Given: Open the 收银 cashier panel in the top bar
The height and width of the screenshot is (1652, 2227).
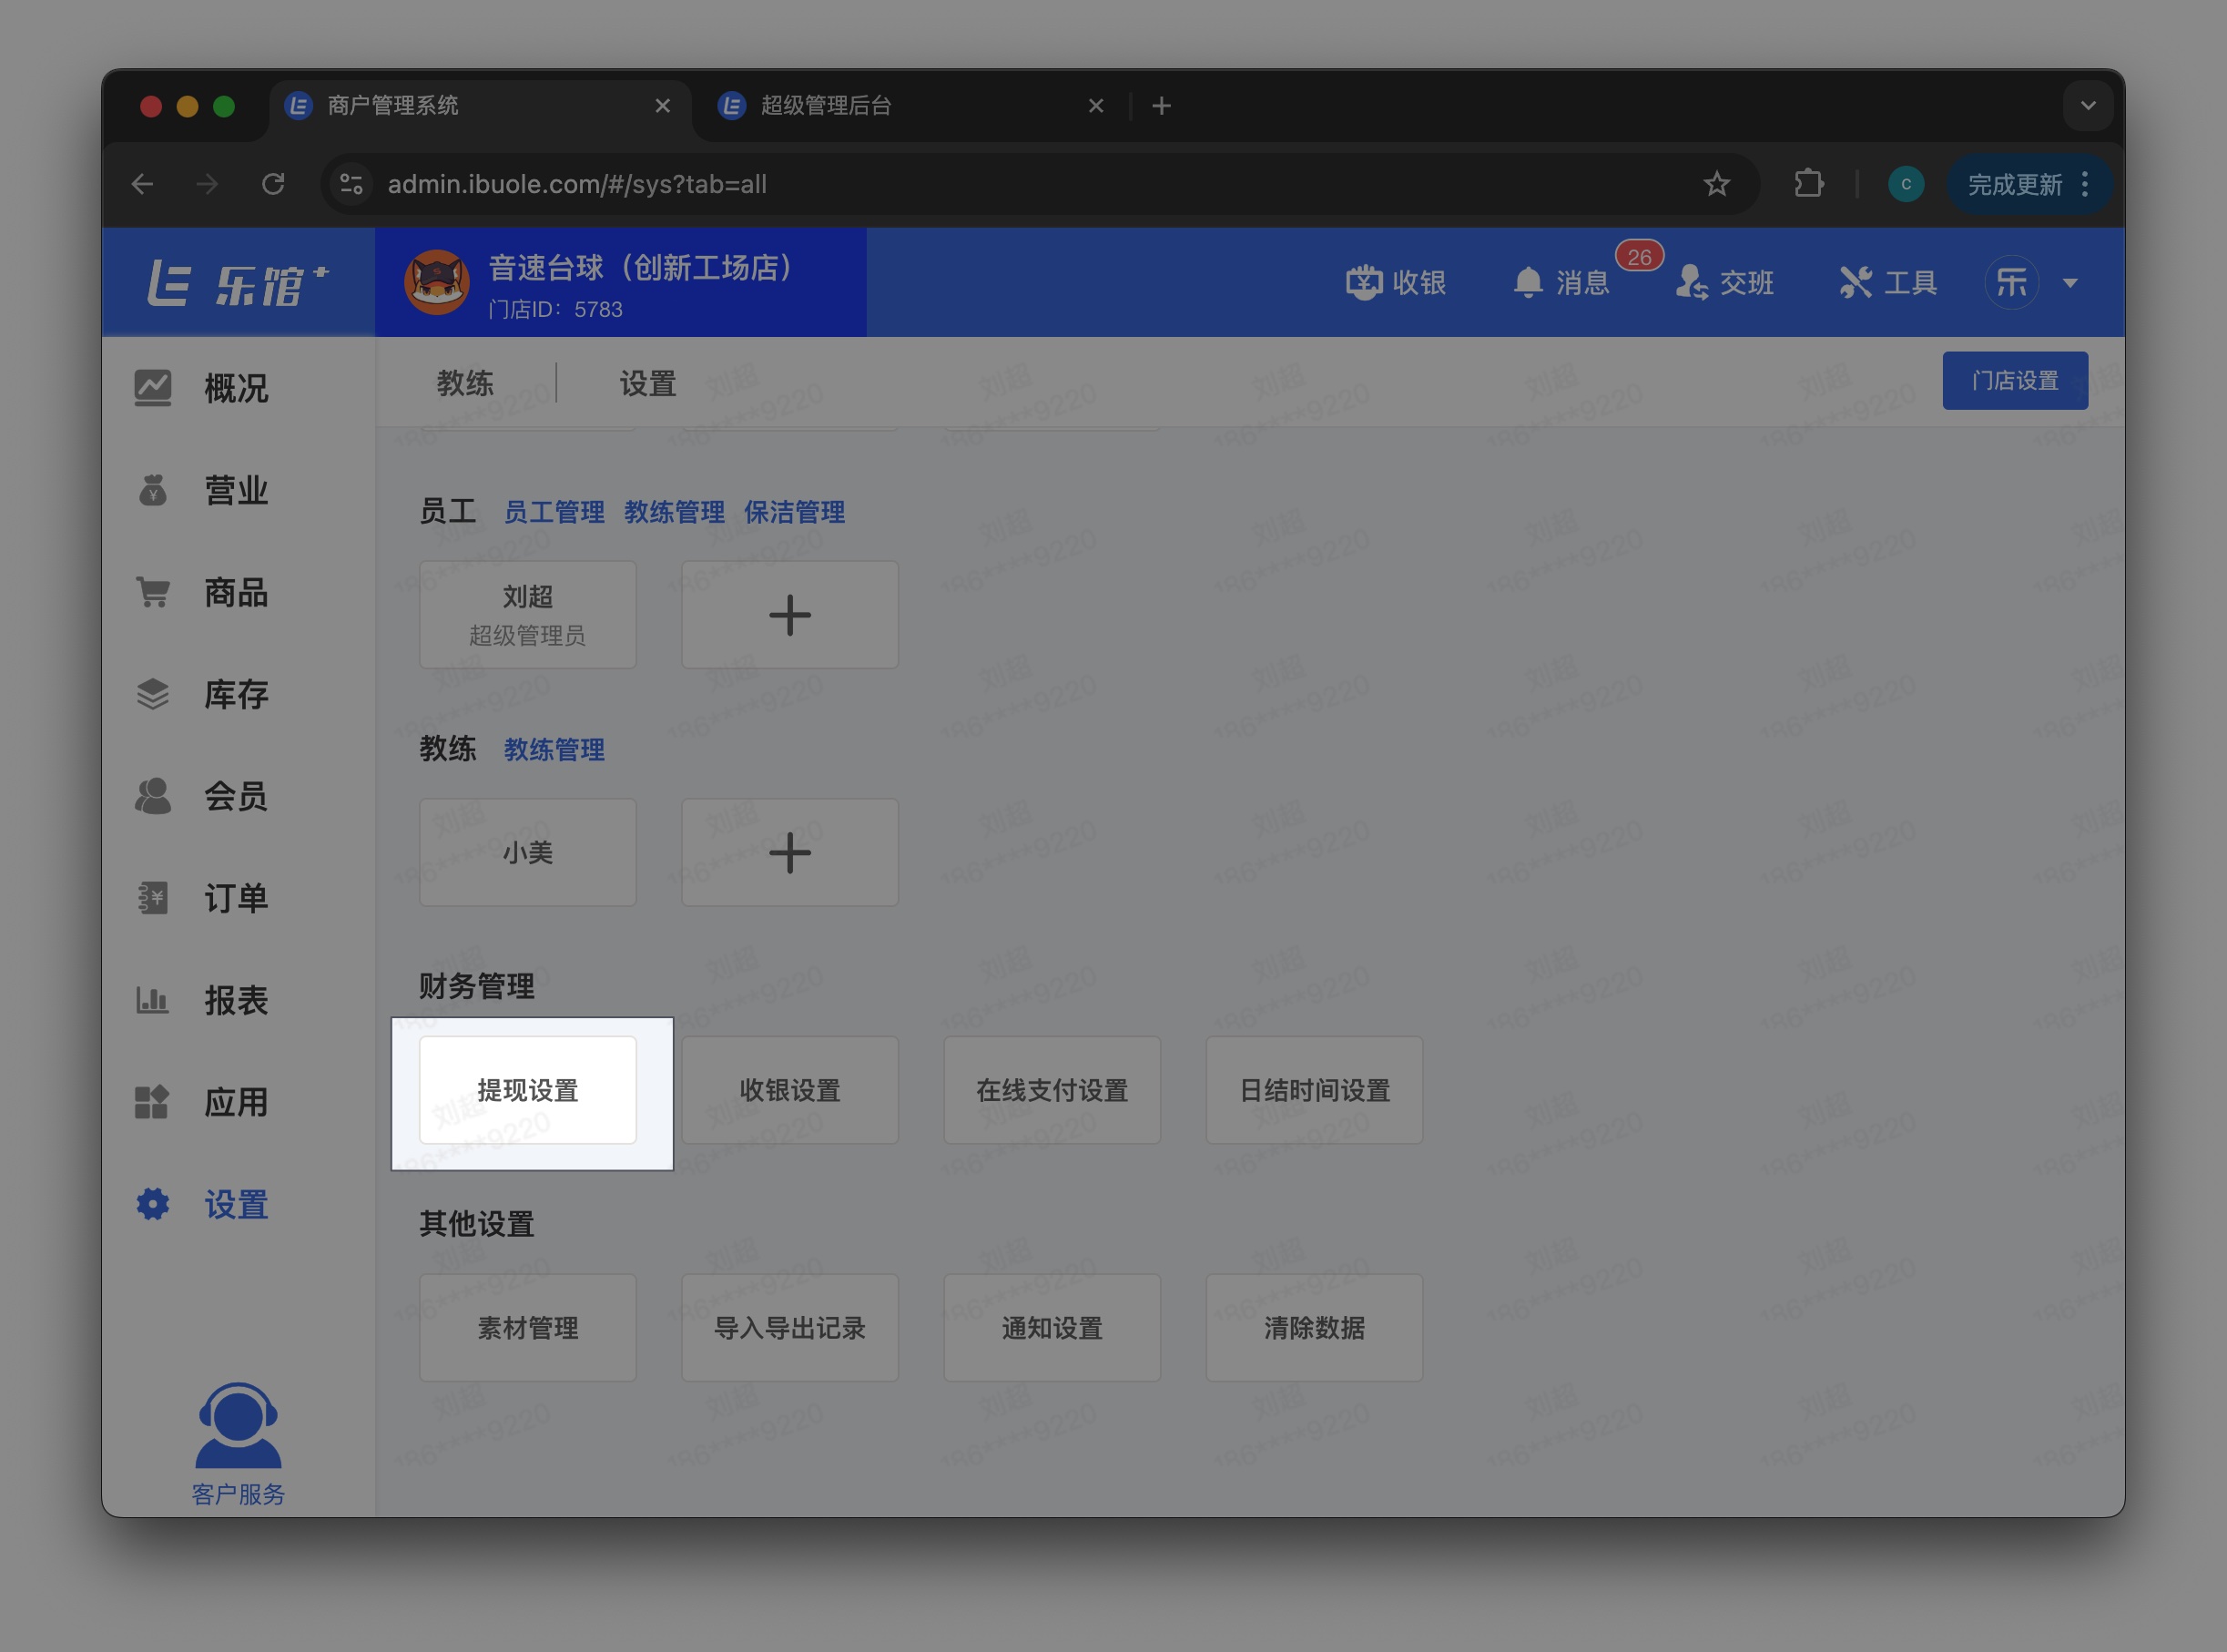Looking at the screenshot, I should [1398, 282].
